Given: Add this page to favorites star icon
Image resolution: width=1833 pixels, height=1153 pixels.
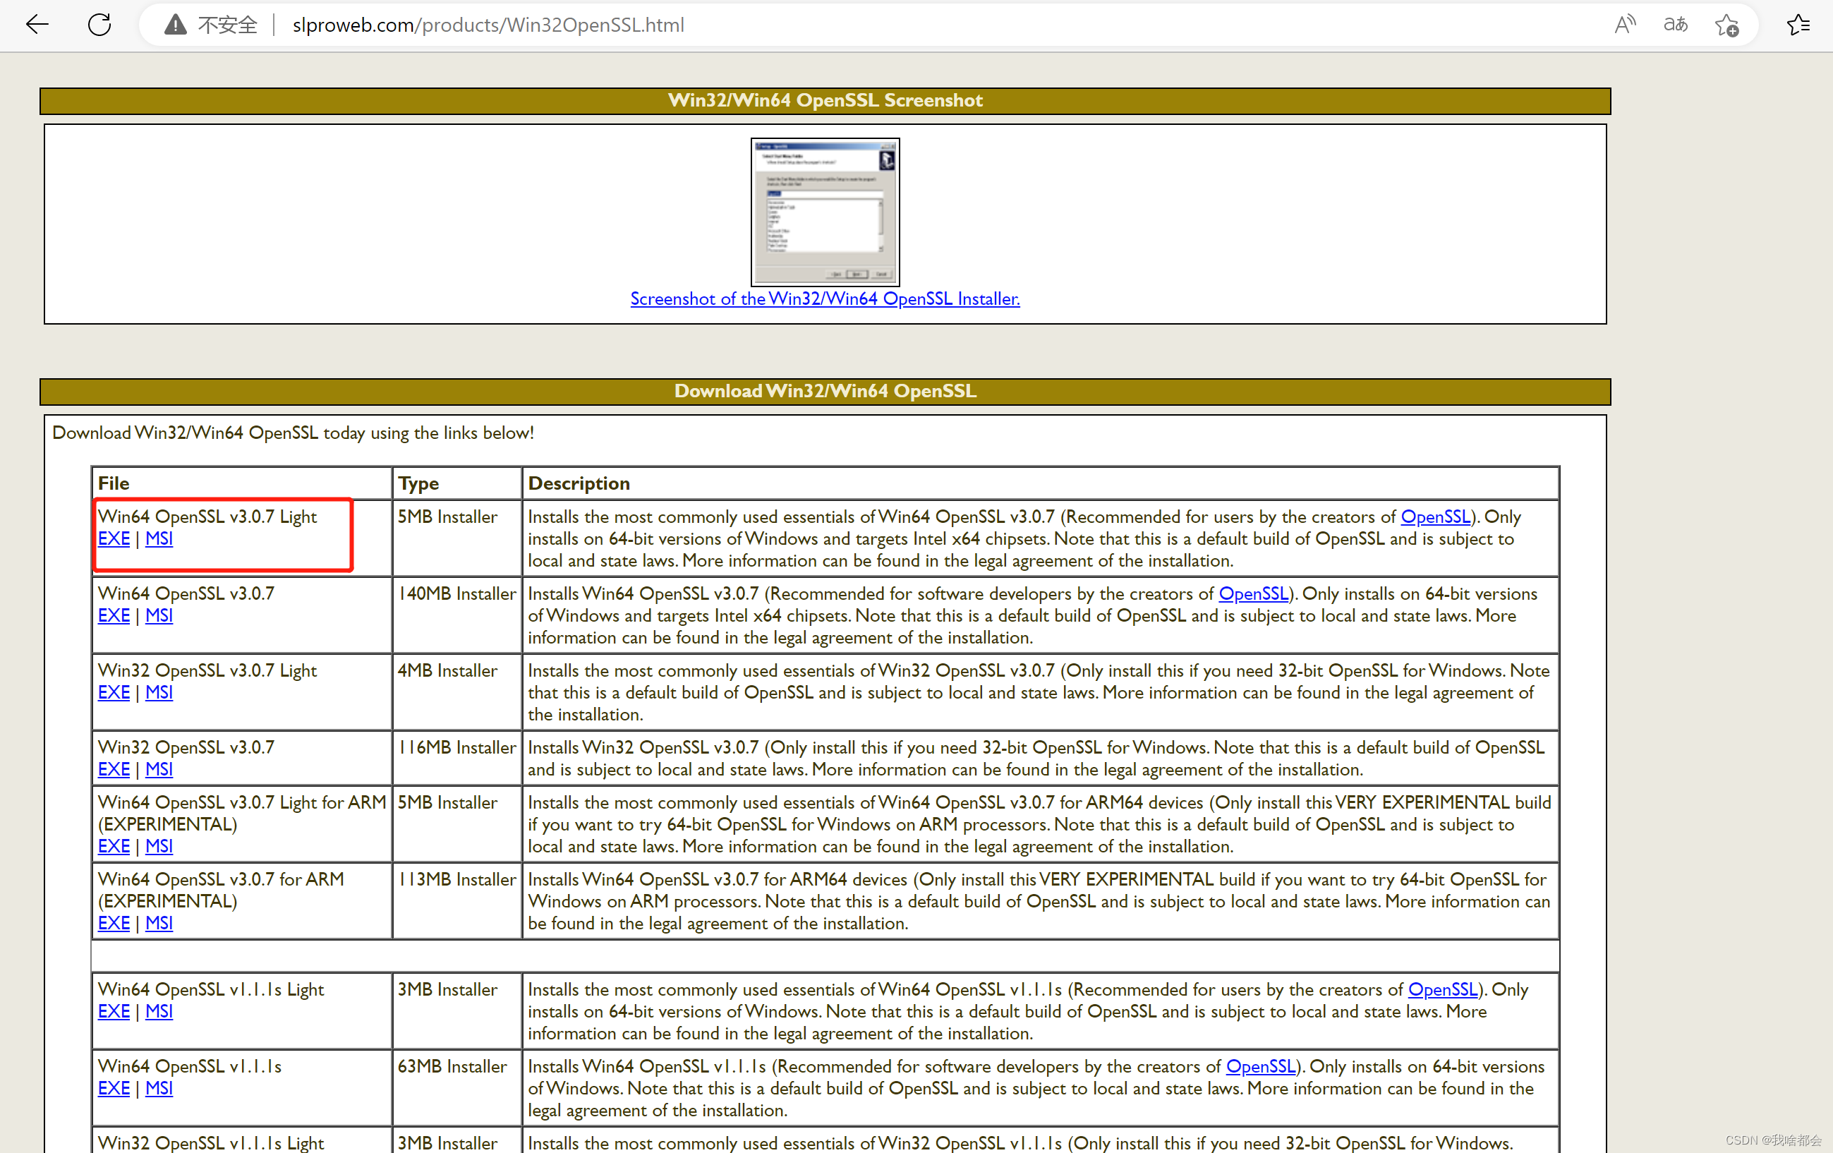Looking at the screenshot, I should click(1726, 25).
